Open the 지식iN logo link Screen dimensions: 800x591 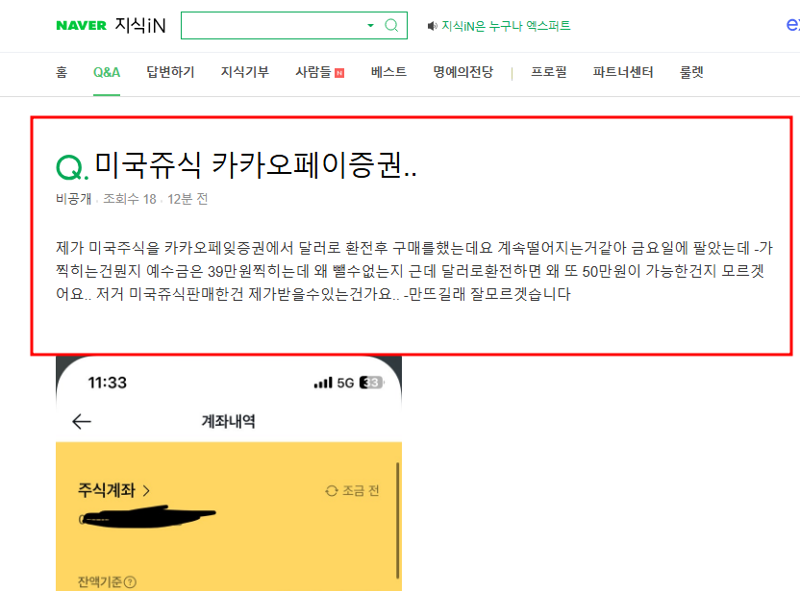[140, 26]
